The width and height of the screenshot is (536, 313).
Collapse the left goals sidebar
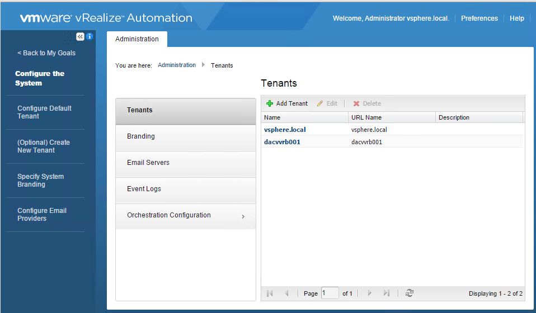point(80,36)
